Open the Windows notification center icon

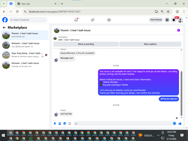click(182, 135)
